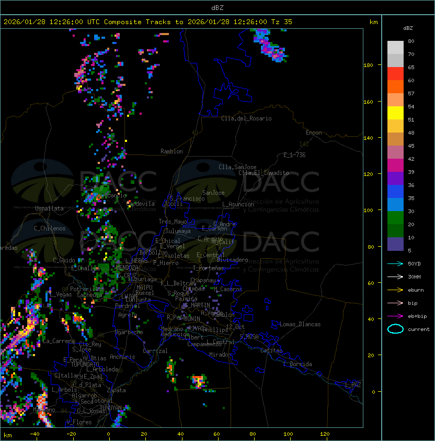Click the Uspallata place label

click(x=49, y=208)
